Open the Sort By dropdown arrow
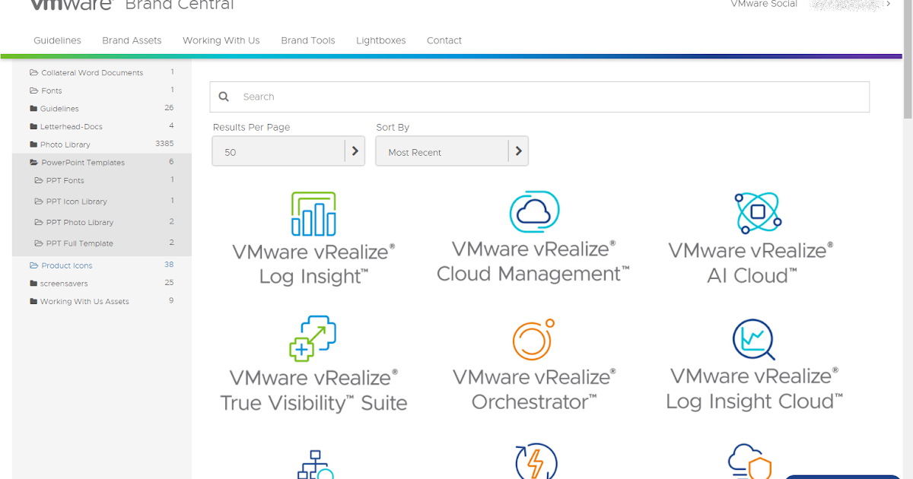The image size is (913, 479). click(518, 151)
